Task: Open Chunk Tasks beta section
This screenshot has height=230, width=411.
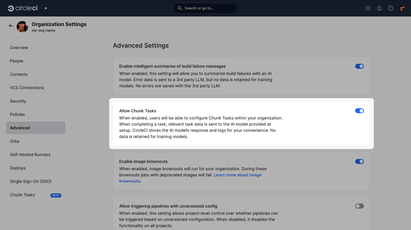Action: coord(23,195)
